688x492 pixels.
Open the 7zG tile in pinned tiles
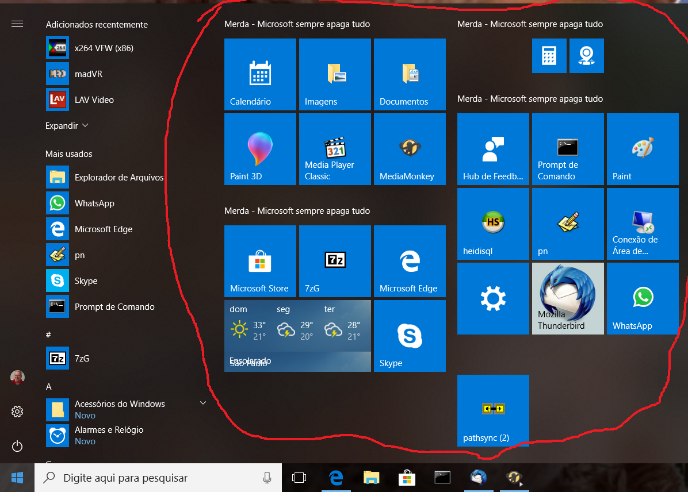tap(335, 261)
